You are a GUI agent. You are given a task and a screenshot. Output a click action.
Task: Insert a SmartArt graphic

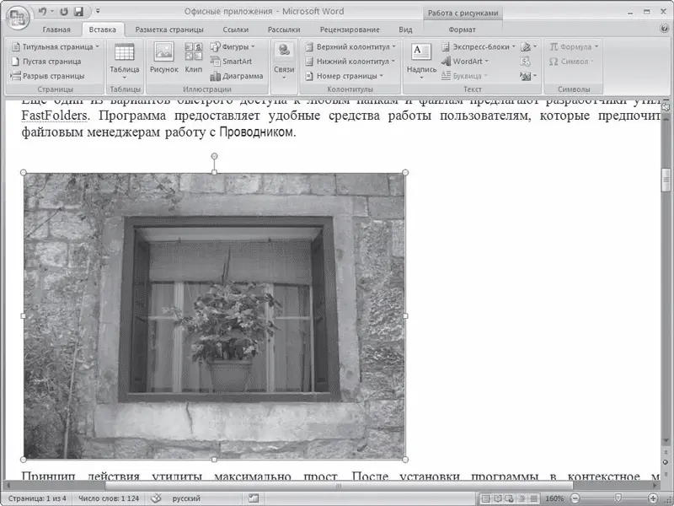pos(231,61)
